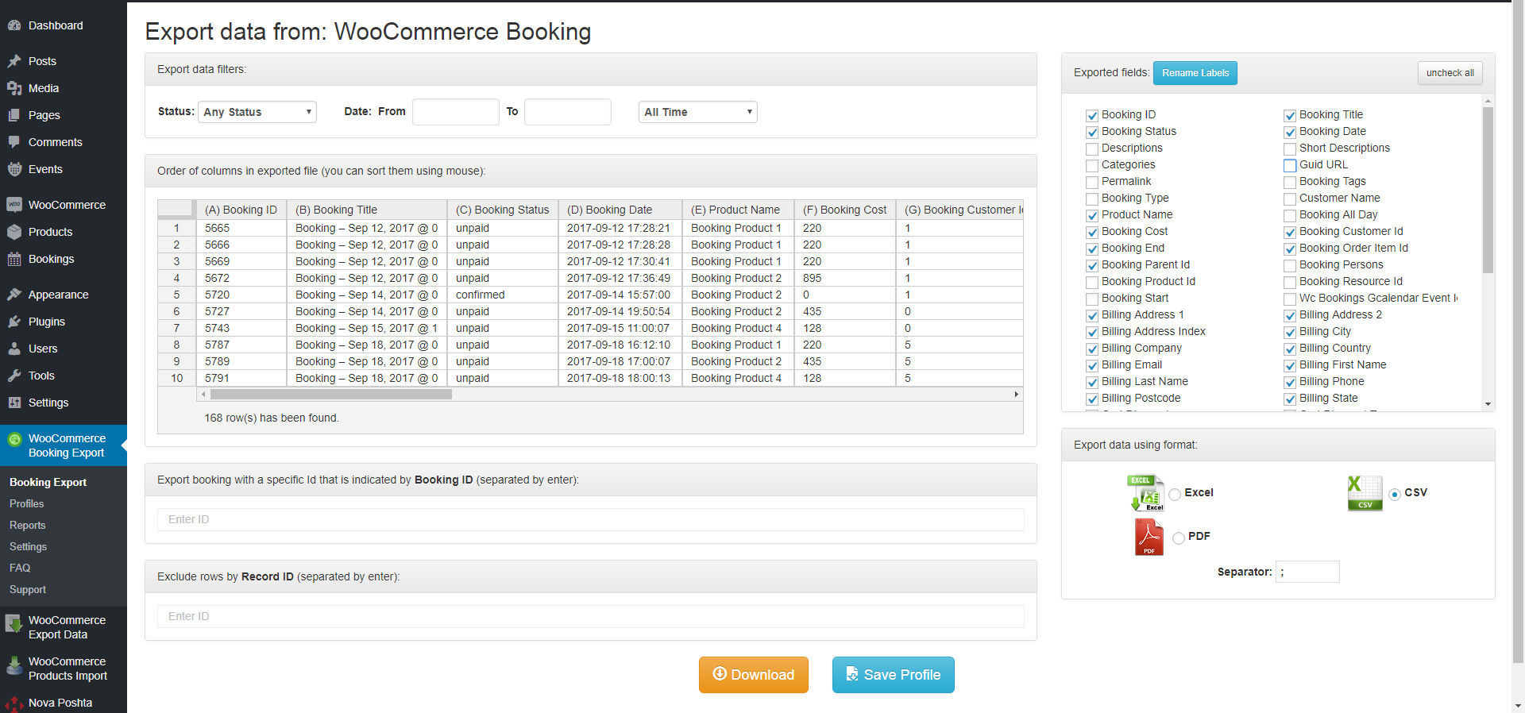Click the Date From input field
This screenshot has height=713, width=1525.
click(x=455, y=112)
